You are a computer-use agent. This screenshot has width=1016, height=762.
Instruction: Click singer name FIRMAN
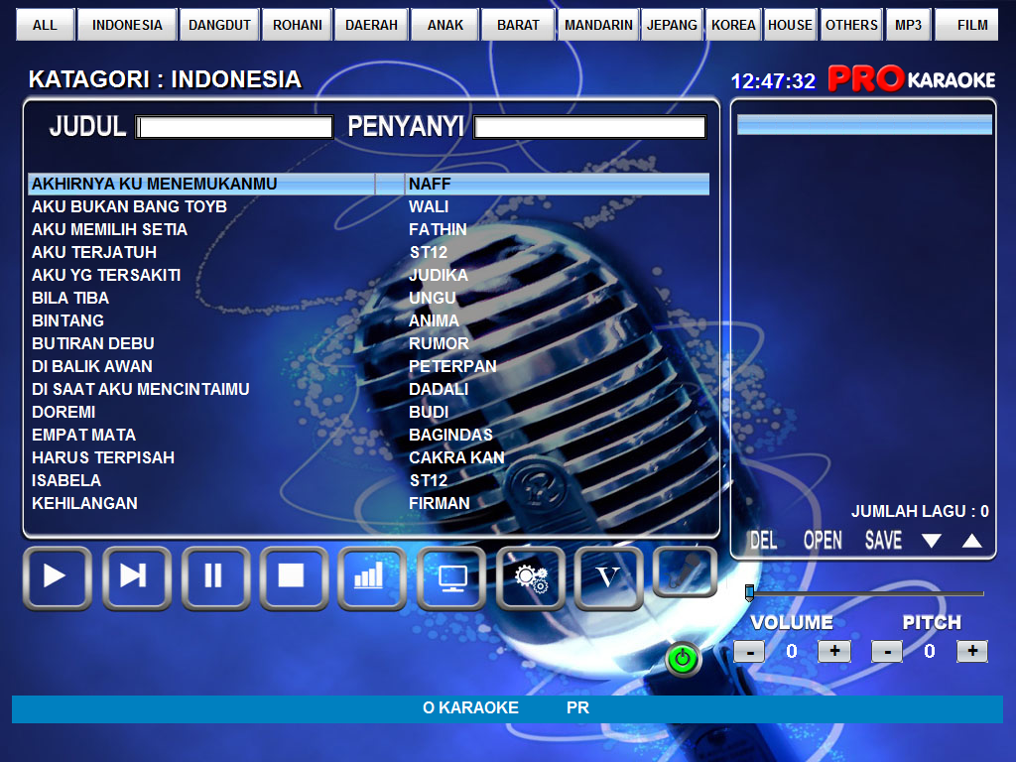tap(439, 503)
